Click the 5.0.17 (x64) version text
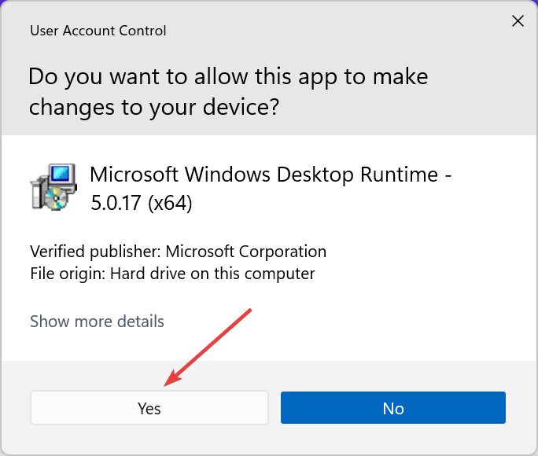This screenshot has width=538, height=456. (141, 203)
